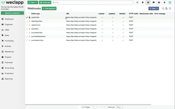175x109 pixels.
Task: Open table column configuration icon
Action: (x=170, y=9)
